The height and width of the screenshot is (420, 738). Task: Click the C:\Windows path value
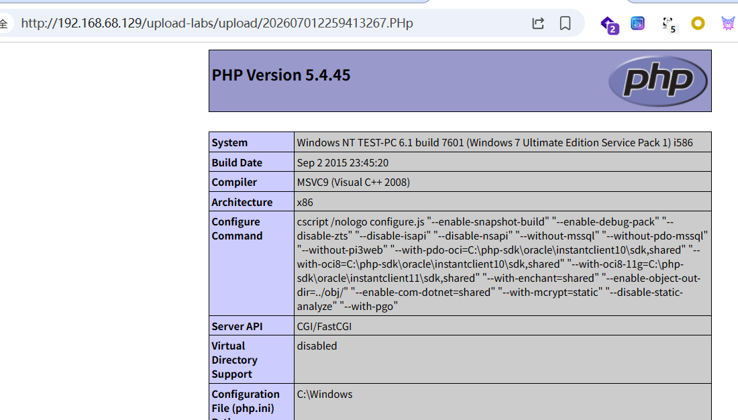325,395
